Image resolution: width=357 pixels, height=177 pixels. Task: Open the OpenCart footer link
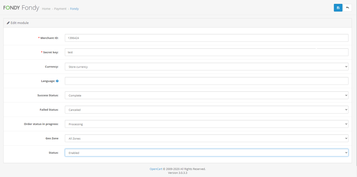click(156, 169)
